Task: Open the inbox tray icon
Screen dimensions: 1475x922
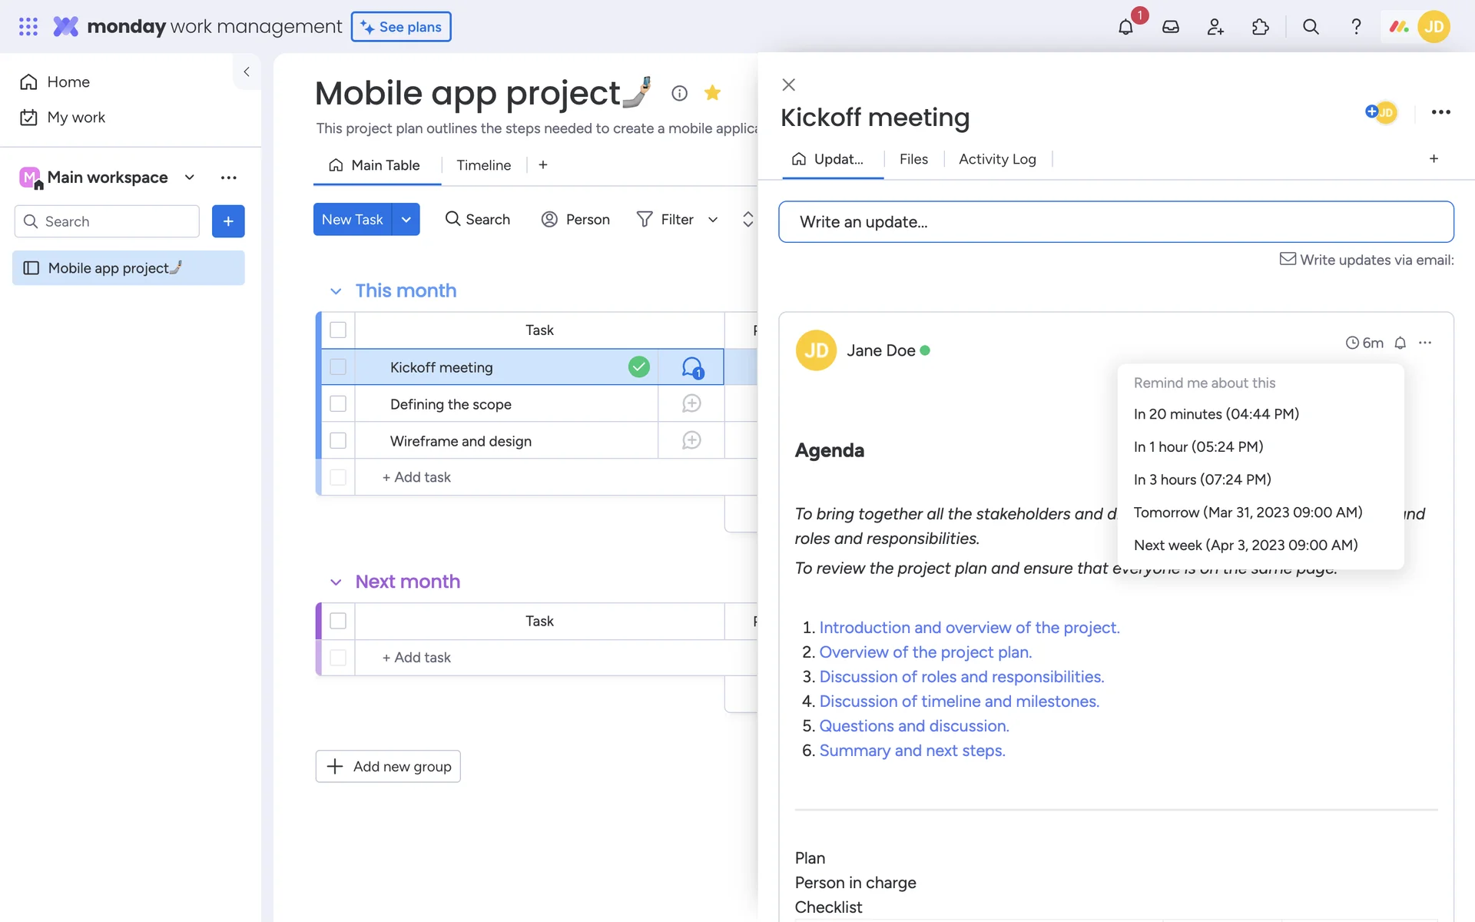Action: [1170, 27]
